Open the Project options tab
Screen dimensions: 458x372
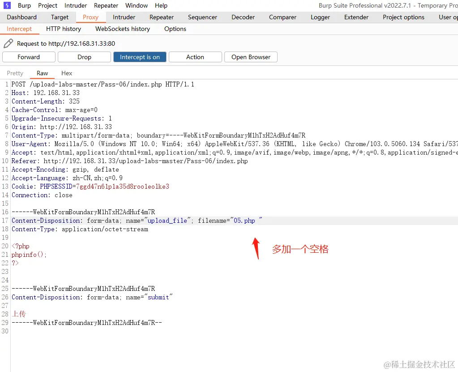[403, 17]
